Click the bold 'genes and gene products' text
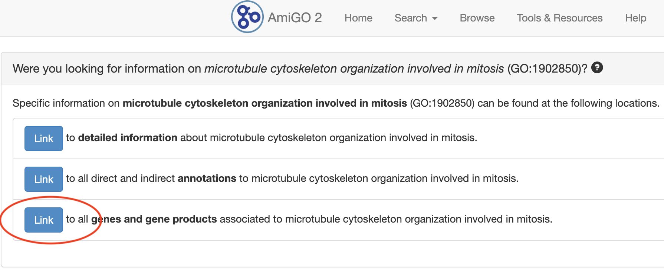This screenshot has width=664, height=277. [x=154, y=219]
